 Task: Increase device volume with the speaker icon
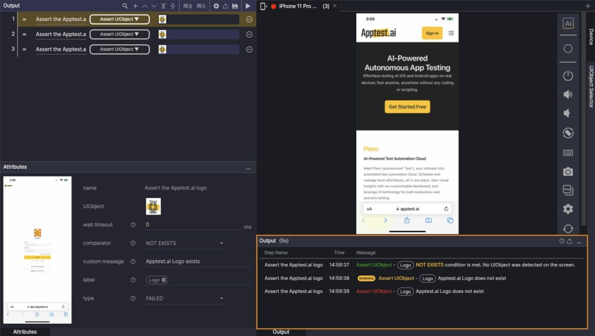(568, 95)
